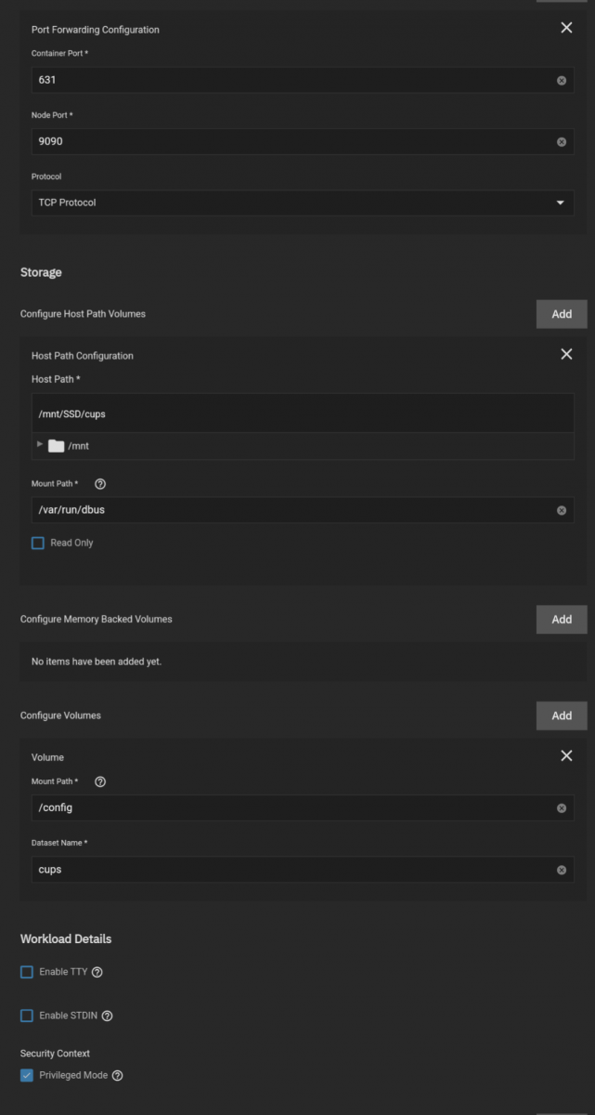The height and width of the screenshot is (1115, 595).
Task: Add a Memory Backed Volume
Action: click(562, 619)
